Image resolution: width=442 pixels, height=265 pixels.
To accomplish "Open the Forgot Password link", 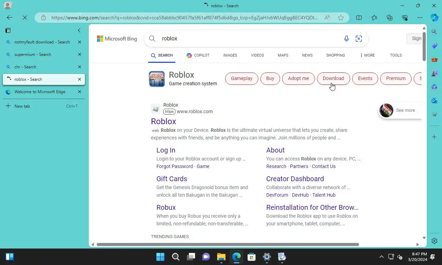I will (175, 166).
